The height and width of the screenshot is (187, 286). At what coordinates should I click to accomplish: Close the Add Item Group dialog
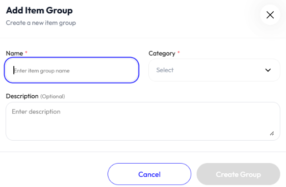pos(270,15)
